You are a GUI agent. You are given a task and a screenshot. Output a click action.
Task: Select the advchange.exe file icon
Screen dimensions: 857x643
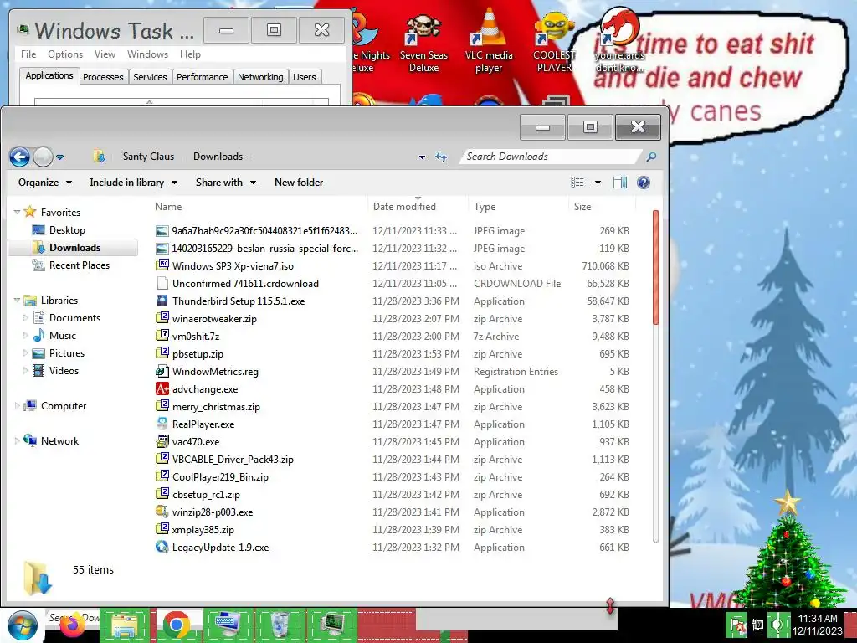click(162, 388)
